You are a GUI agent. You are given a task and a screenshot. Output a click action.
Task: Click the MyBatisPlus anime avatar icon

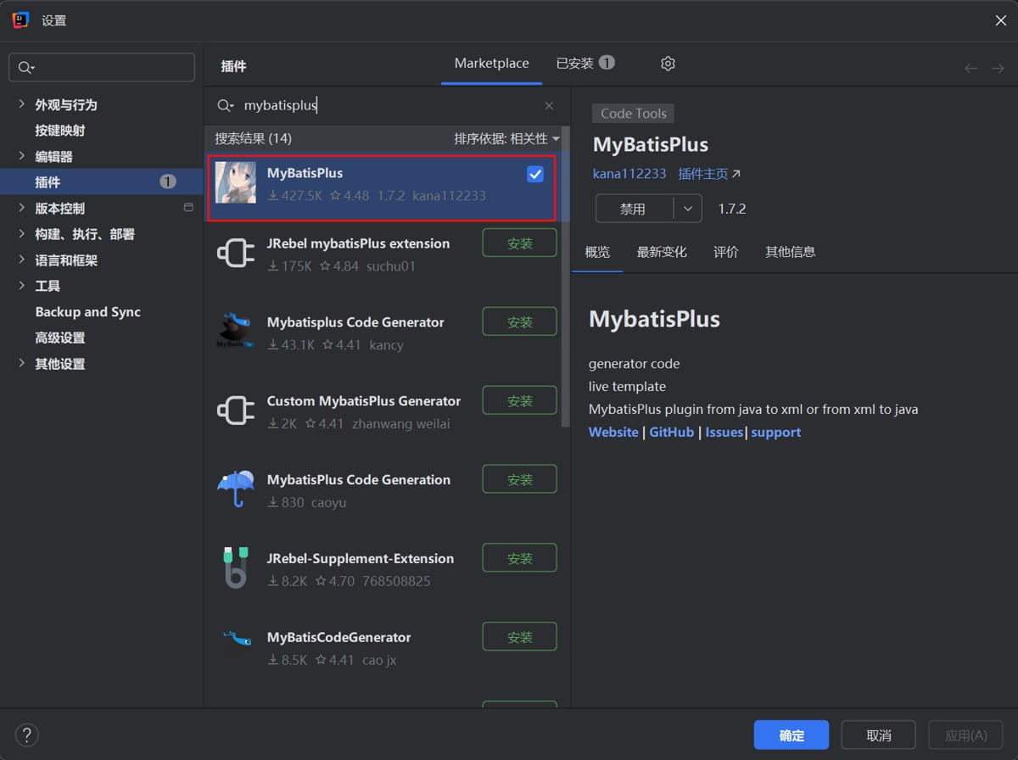tap(236, 182)
